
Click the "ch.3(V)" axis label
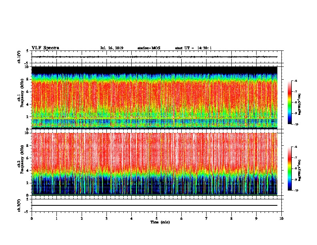(x=19, y=205)
